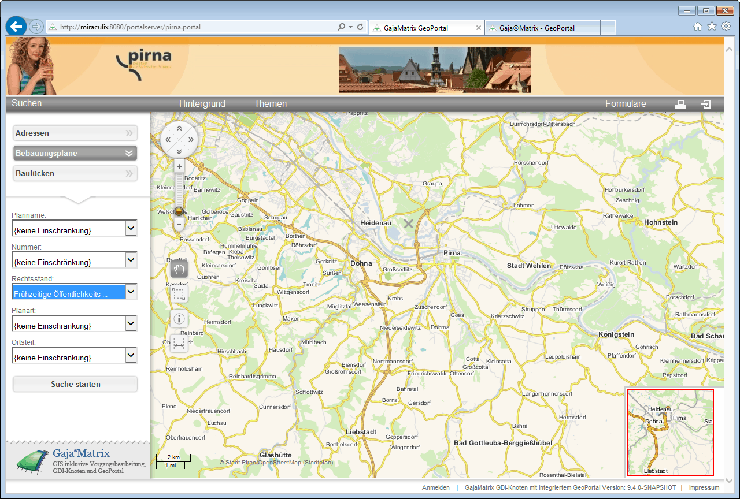This screenshot has height=499, width=740.
Task: Open the Hintergrund menu
Action: point(202,104)
